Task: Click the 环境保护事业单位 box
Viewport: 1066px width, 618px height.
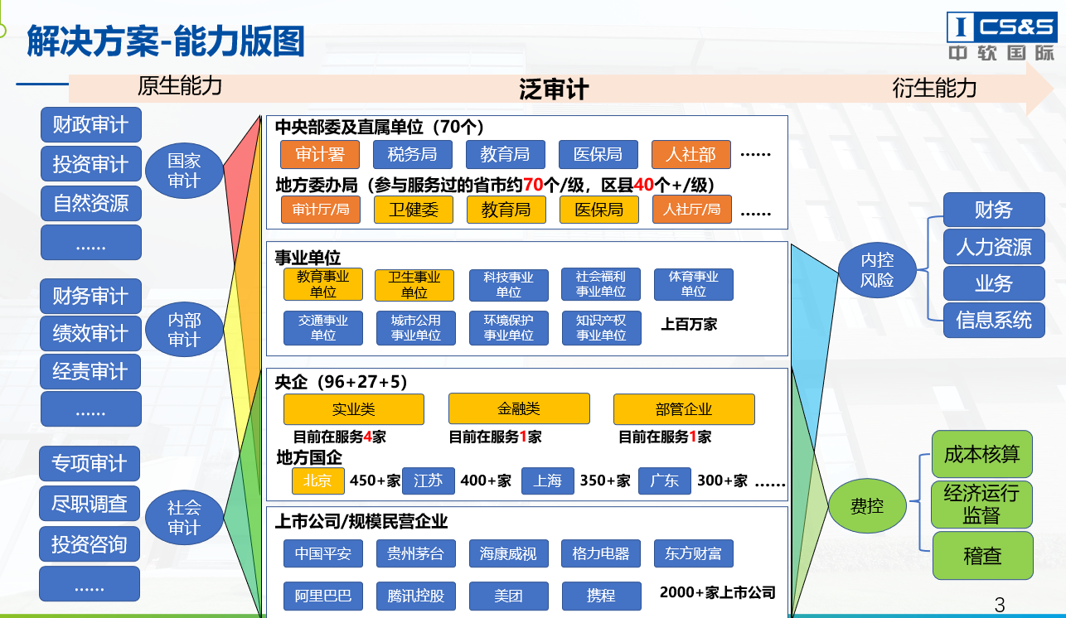Action: [509, 328]
